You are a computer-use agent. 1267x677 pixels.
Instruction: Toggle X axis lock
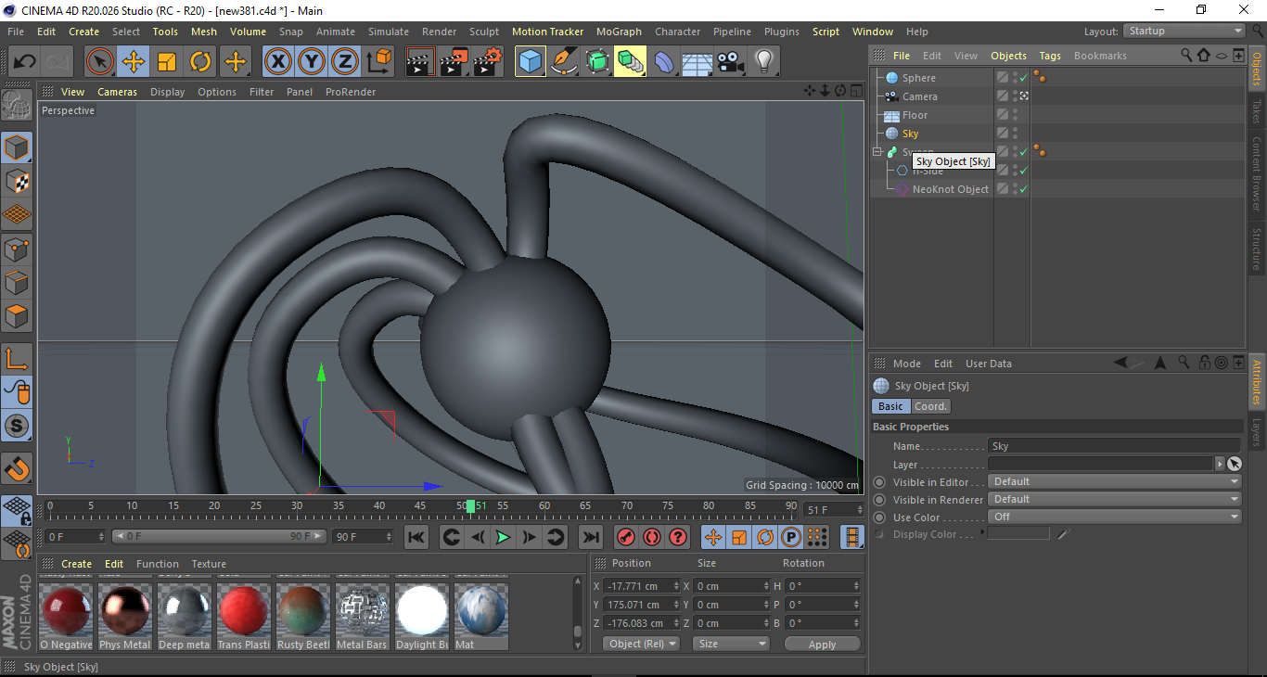277,62
